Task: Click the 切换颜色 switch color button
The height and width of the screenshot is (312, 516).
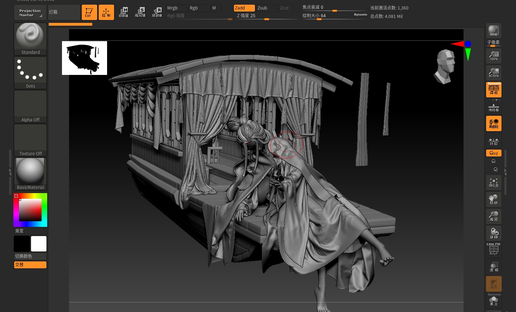Action: 30,256
